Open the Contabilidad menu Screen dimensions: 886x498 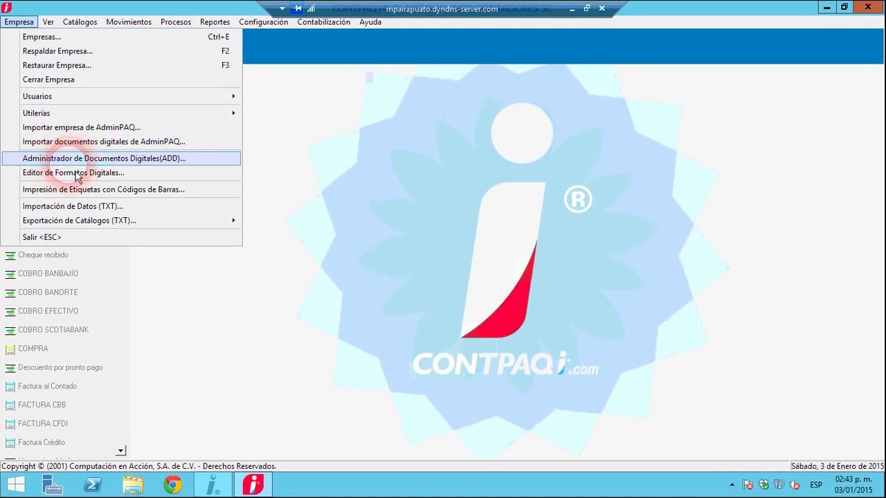tap(323, 22)
